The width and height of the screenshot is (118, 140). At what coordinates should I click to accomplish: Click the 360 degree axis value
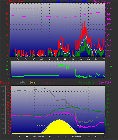(x=7, y=62)
